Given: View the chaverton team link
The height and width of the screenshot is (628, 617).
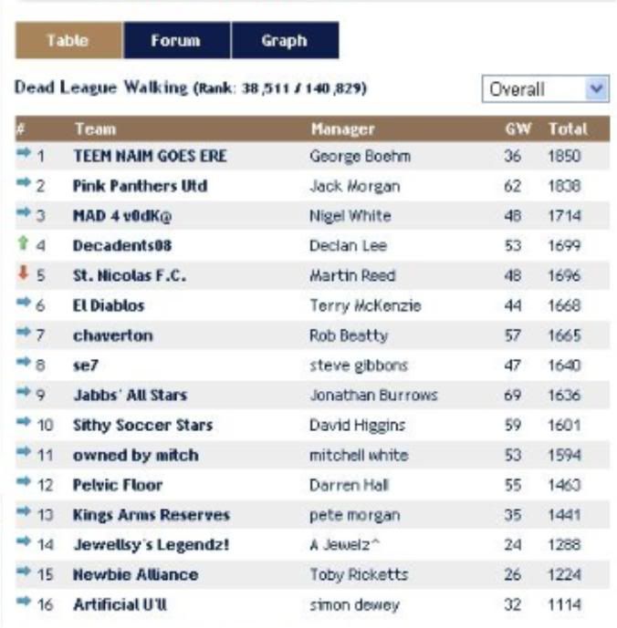Looking at the screenshot, I should [x=112, y=335].
